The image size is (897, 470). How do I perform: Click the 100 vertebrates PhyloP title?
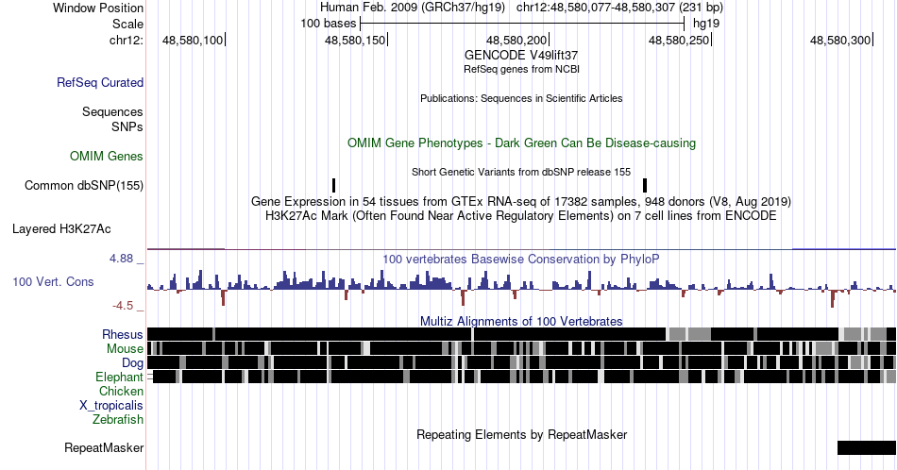point(521,259)
